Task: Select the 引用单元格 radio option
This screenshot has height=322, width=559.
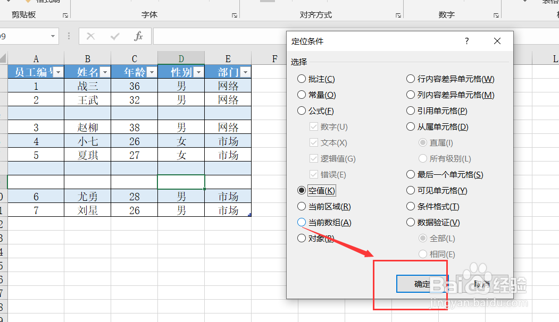Action: coord(411,111)
